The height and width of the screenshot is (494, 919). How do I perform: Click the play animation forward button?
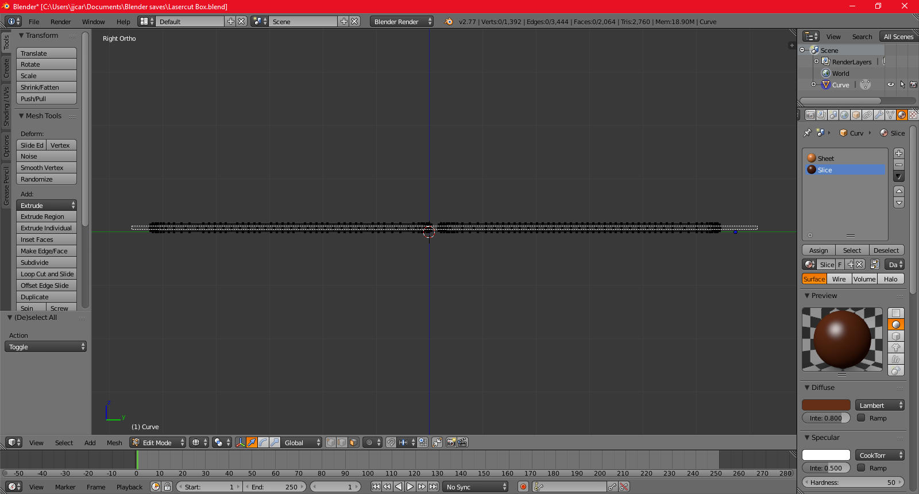click(x=410, y=487)
